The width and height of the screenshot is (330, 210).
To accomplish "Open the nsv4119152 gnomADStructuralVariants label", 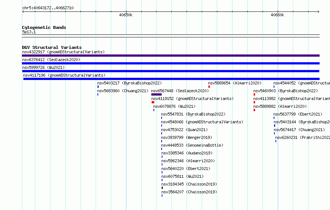I will 192,99.
